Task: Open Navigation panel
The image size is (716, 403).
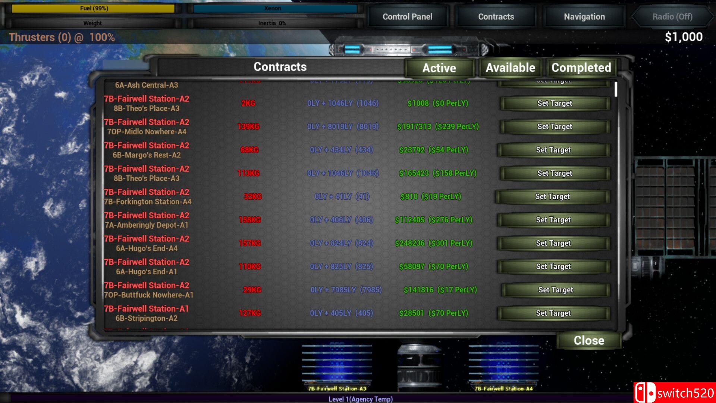Action: [x=585, y=16]
